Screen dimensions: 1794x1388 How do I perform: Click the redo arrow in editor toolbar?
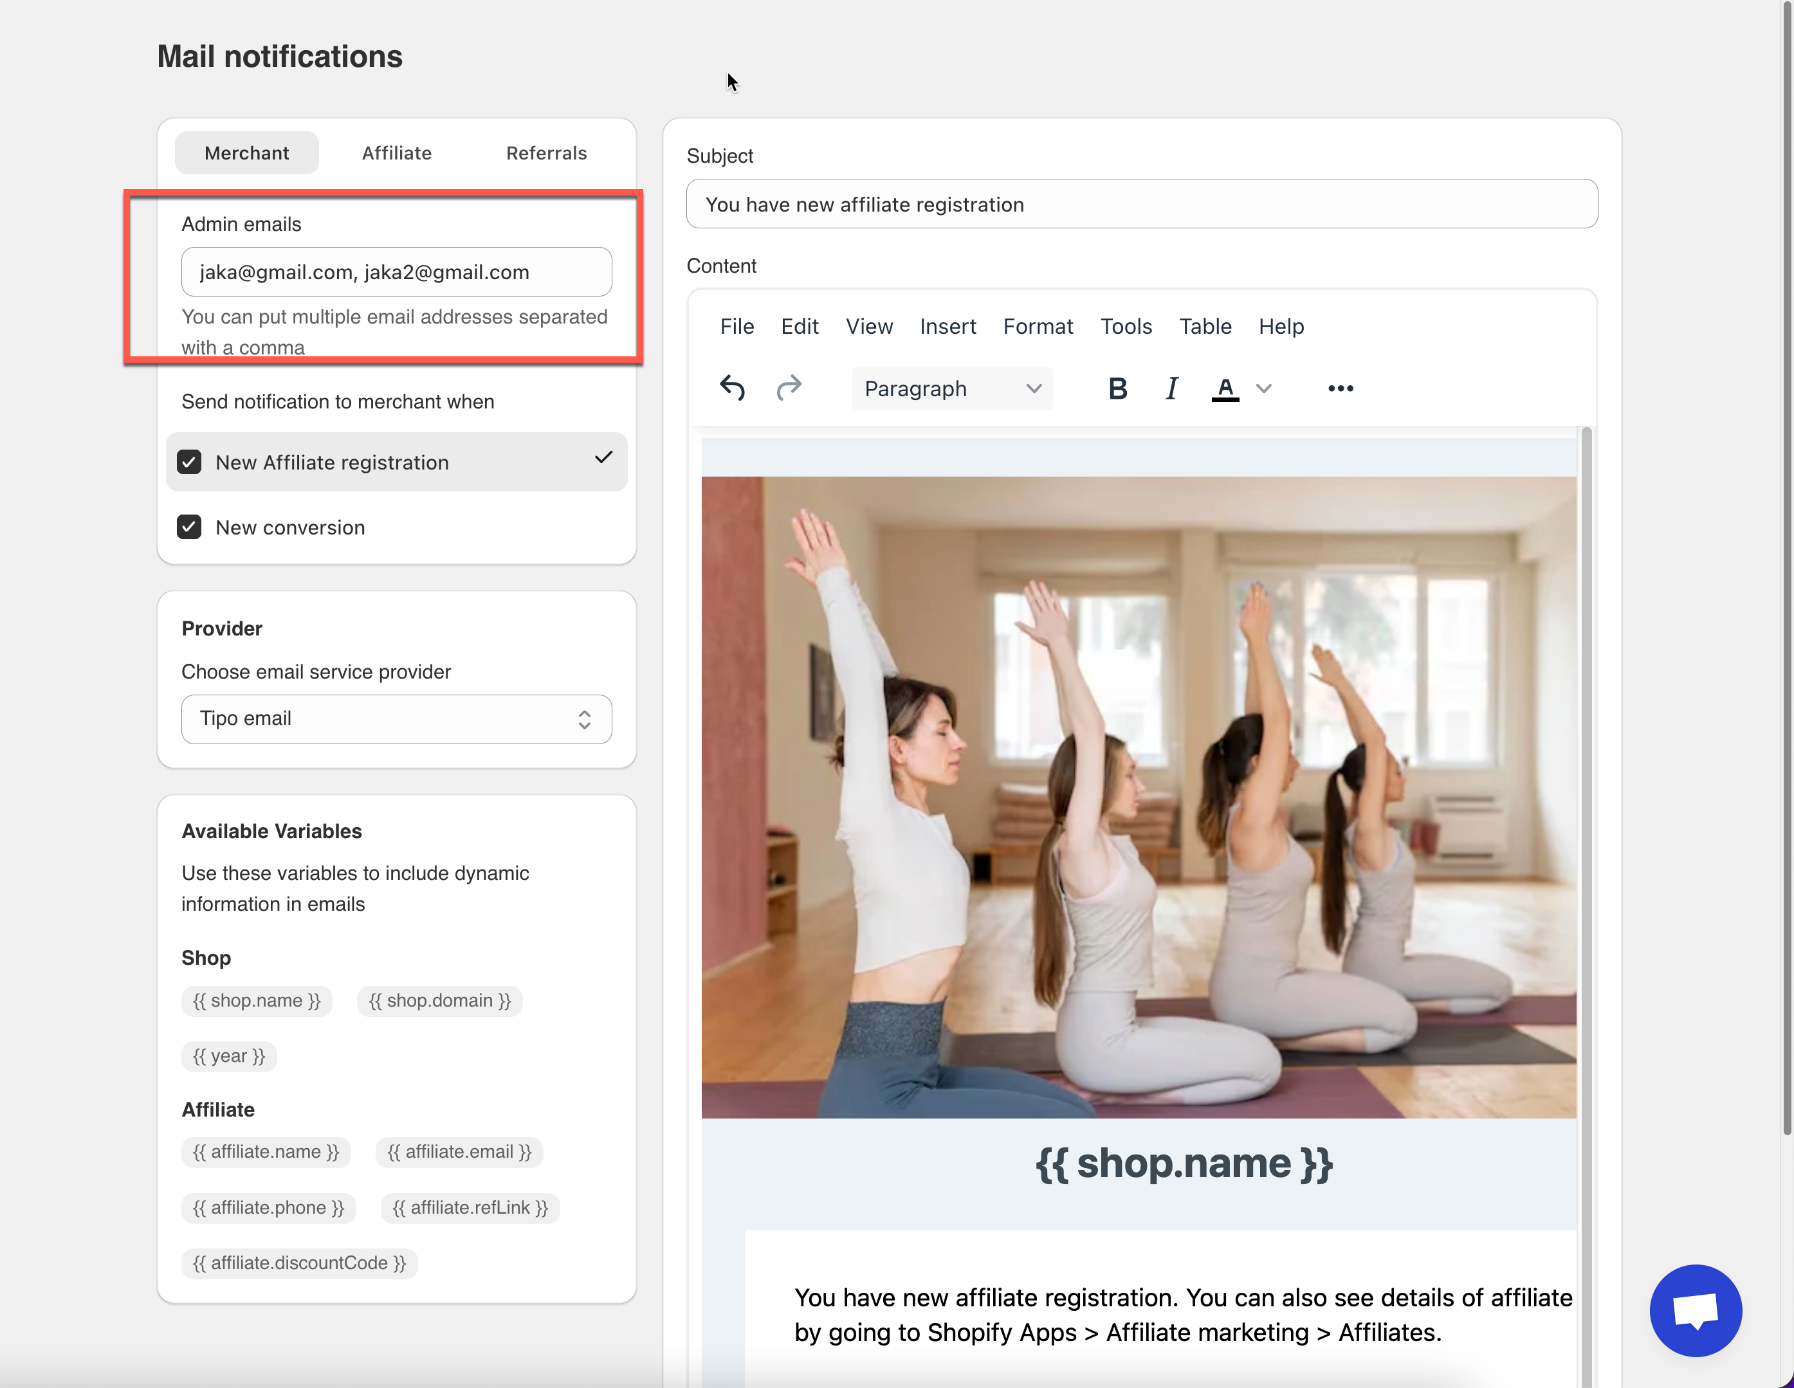789,388
